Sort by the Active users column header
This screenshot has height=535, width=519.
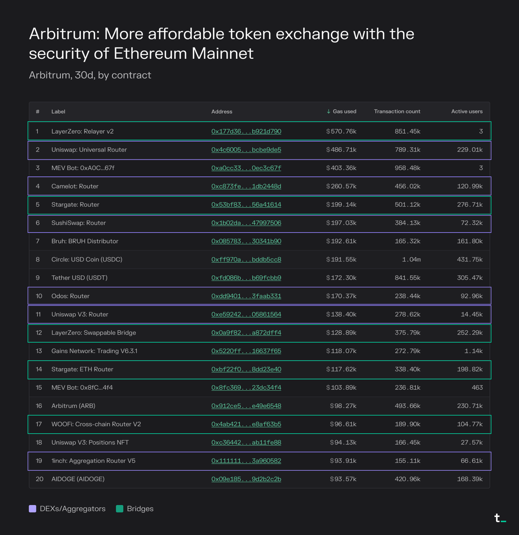point(467,111)
